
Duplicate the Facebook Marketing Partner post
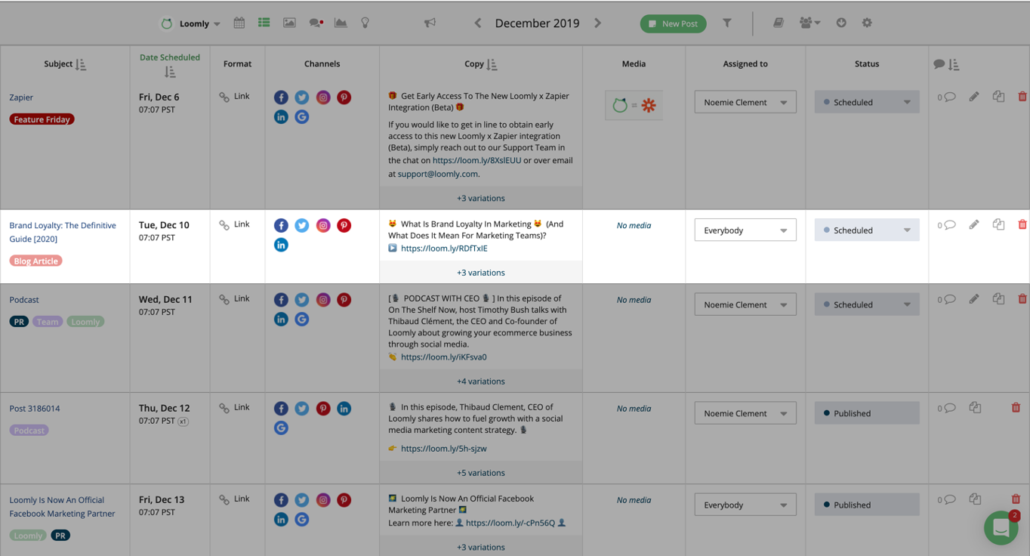pos(975,499)
